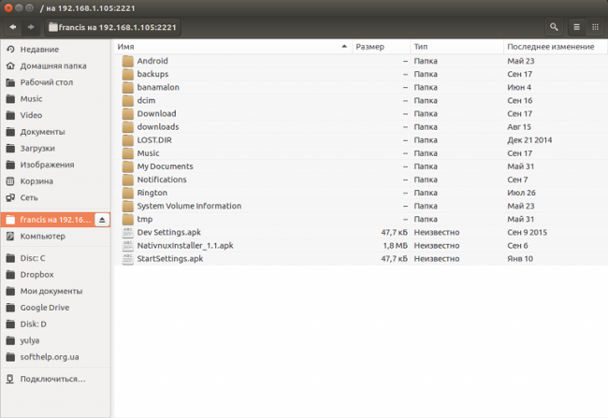Open Disk: D in the sidebar
Viewport: 608px width, 418px height.
[x=55, y=324]
